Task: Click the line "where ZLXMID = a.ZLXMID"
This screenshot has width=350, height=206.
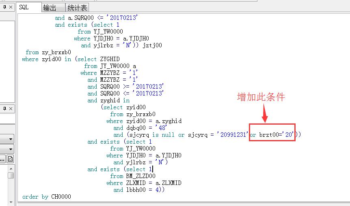Action: [x=144, y=183]
